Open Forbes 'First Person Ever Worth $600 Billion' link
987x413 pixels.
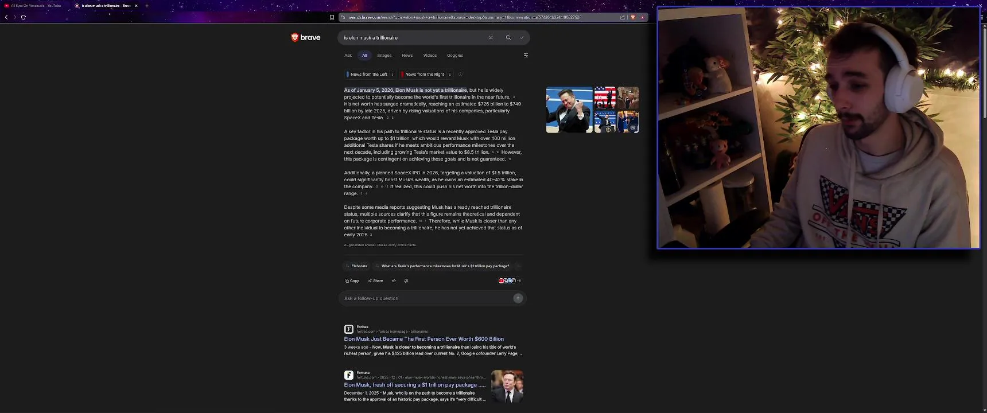(424, 339)
